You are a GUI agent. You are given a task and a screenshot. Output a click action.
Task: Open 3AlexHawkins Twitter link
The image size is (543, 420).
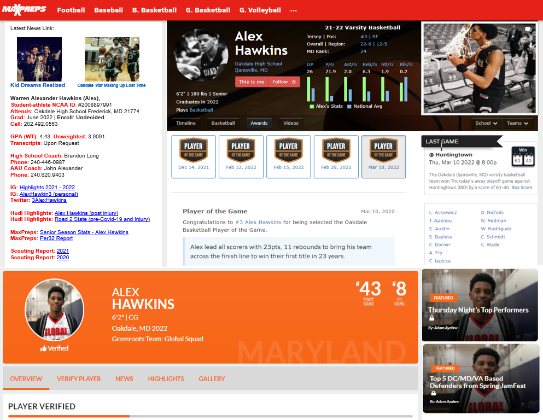tap(49, 200)
